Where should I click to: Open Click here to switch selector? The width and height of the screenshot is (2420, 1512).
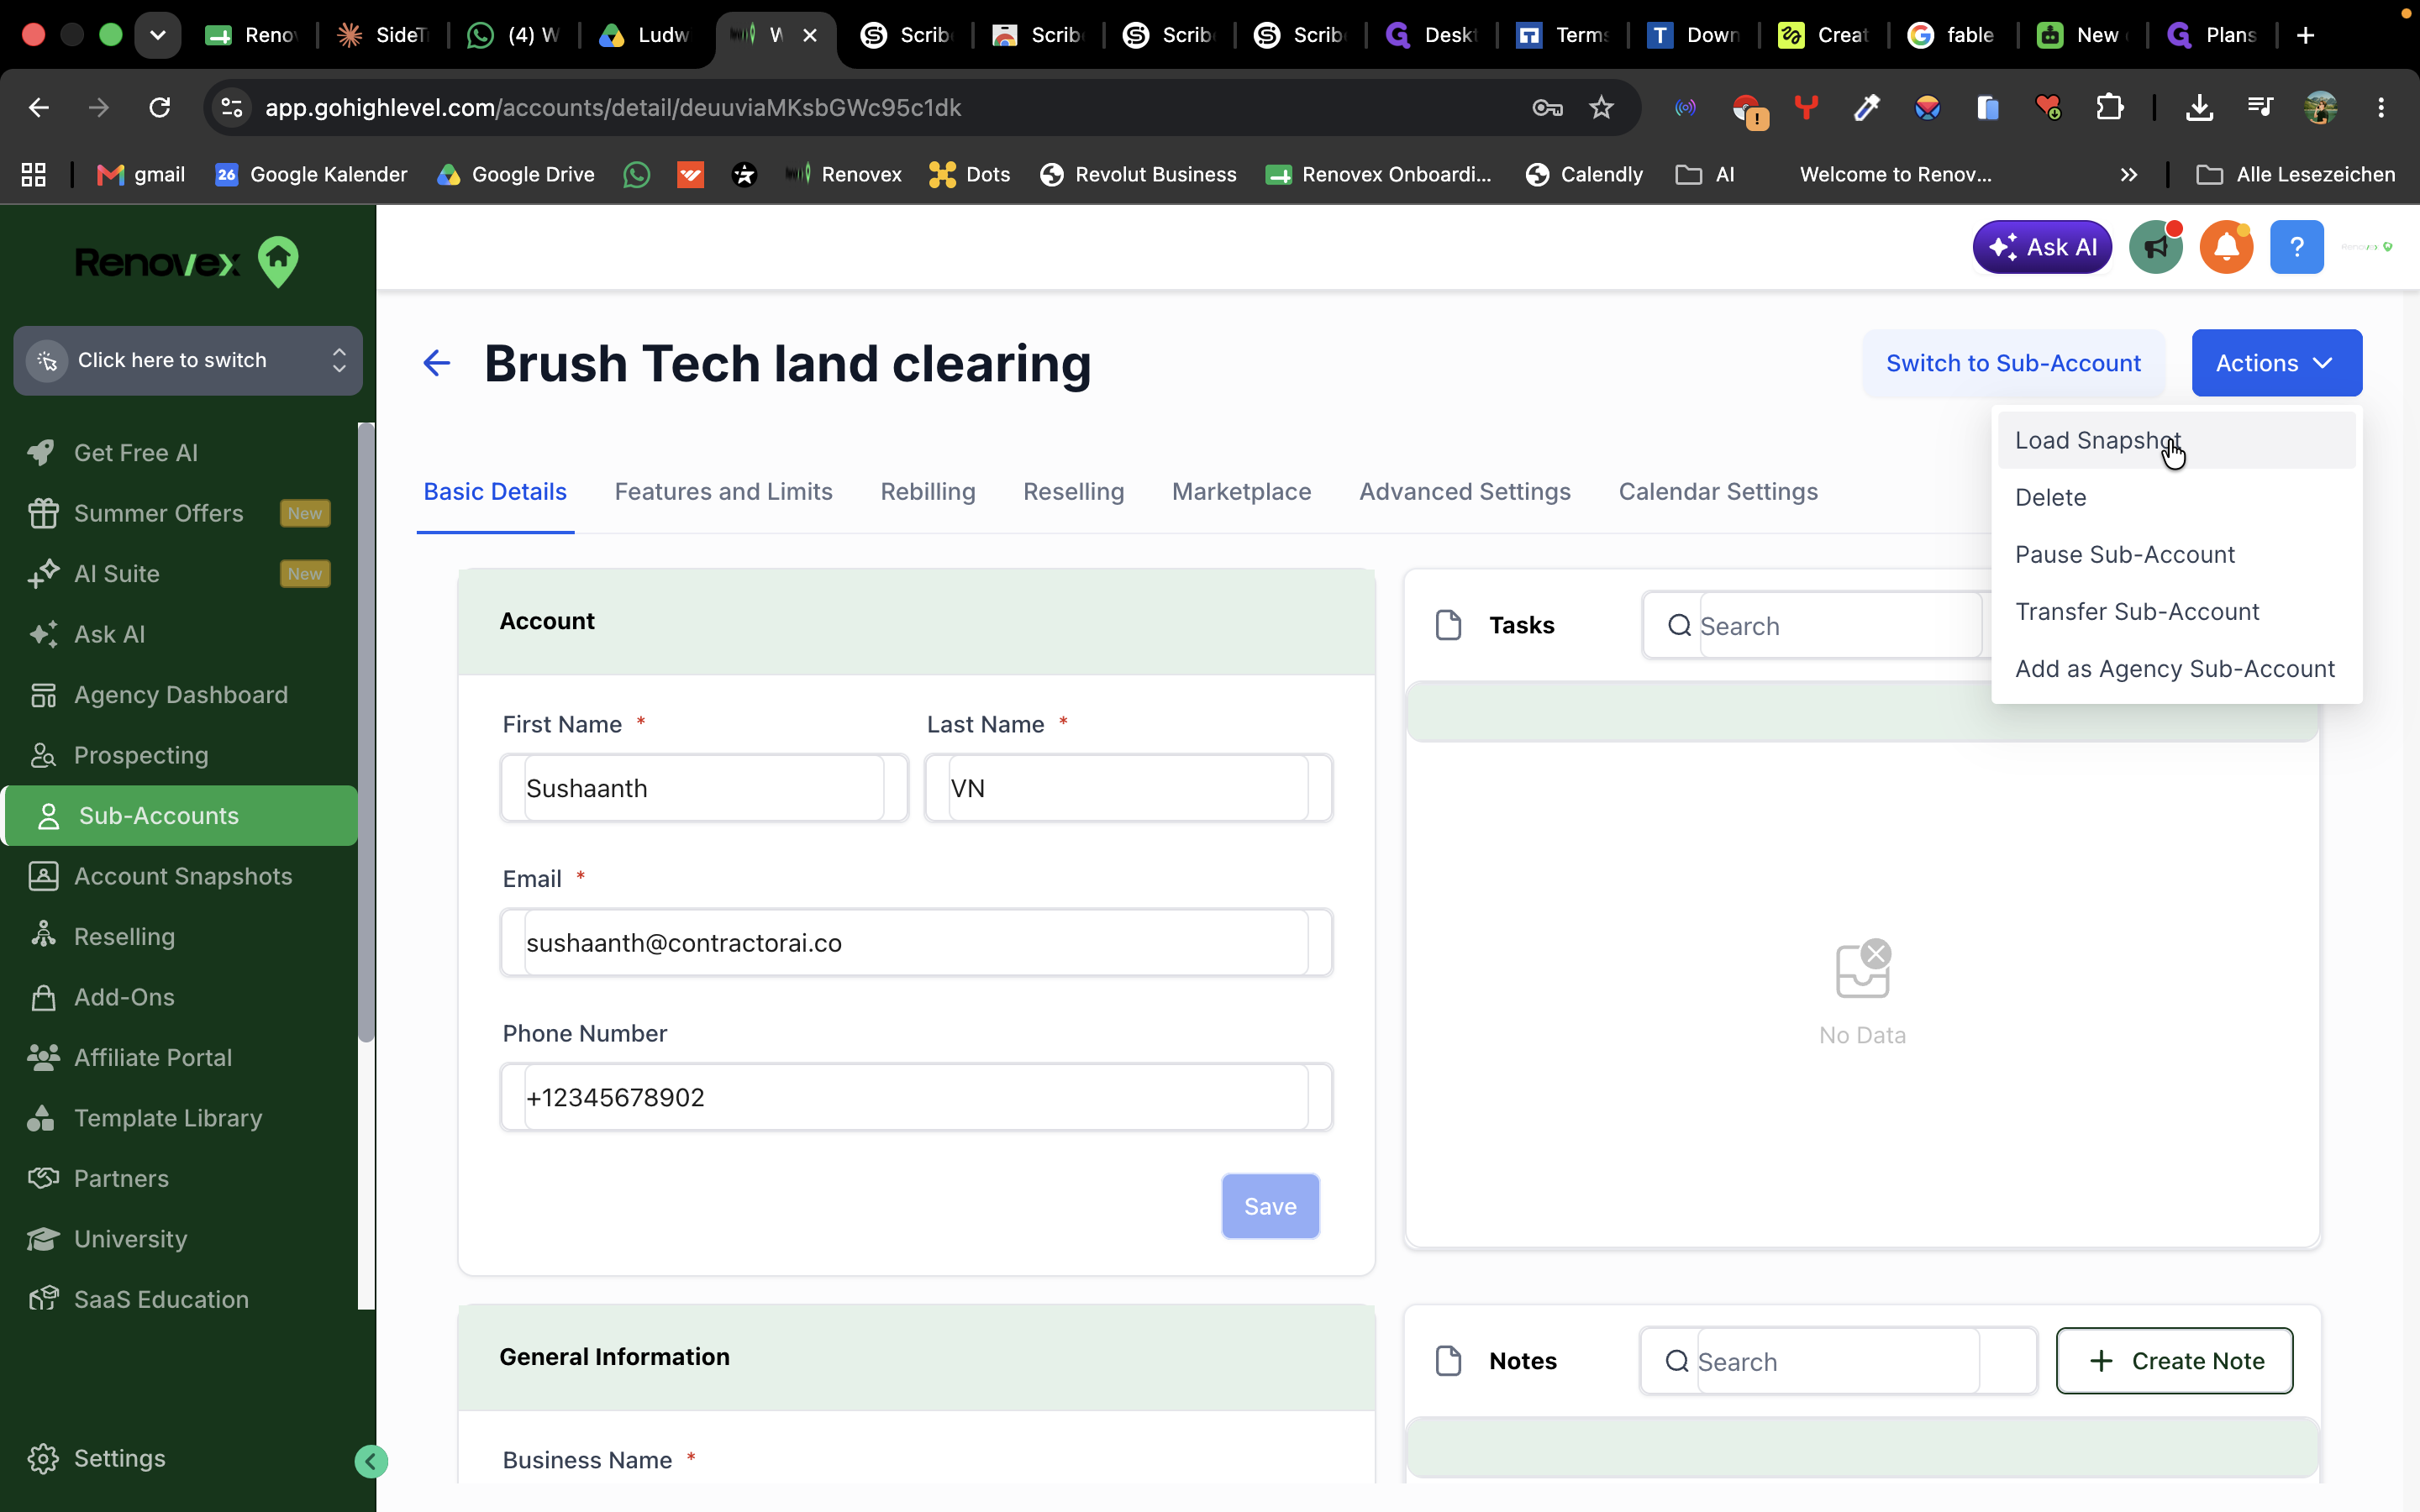click(x=188, y=360)
